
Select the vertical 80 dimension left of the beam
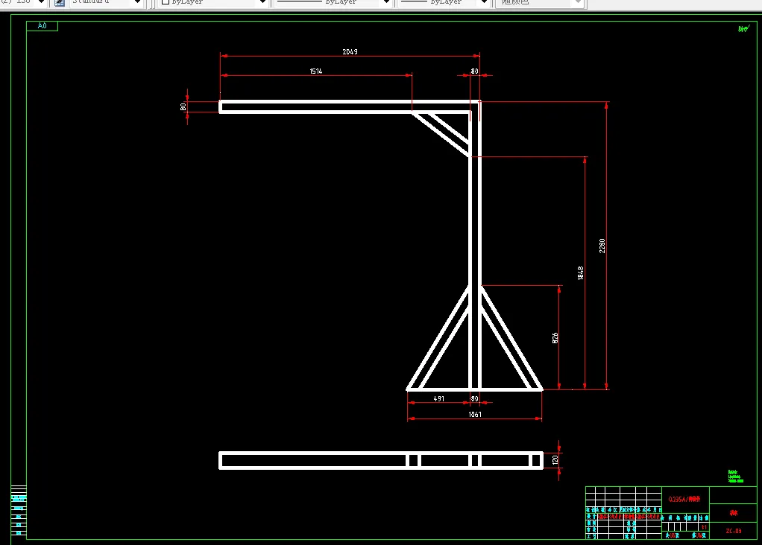click(183, 106)
